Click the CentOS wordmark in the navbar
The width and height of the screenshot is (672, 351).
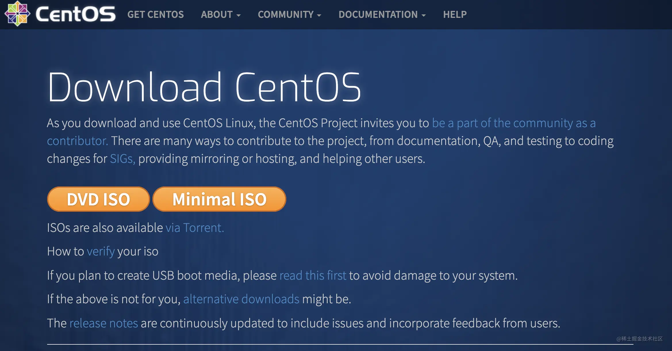click(75, 14)
